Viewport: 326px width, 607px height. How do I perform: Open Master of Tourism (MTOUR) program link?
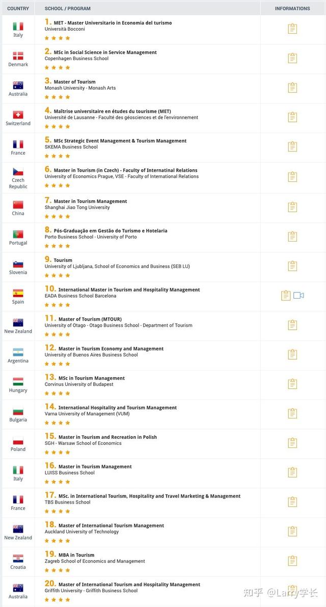pyautogui.click(x=90, y=319)
